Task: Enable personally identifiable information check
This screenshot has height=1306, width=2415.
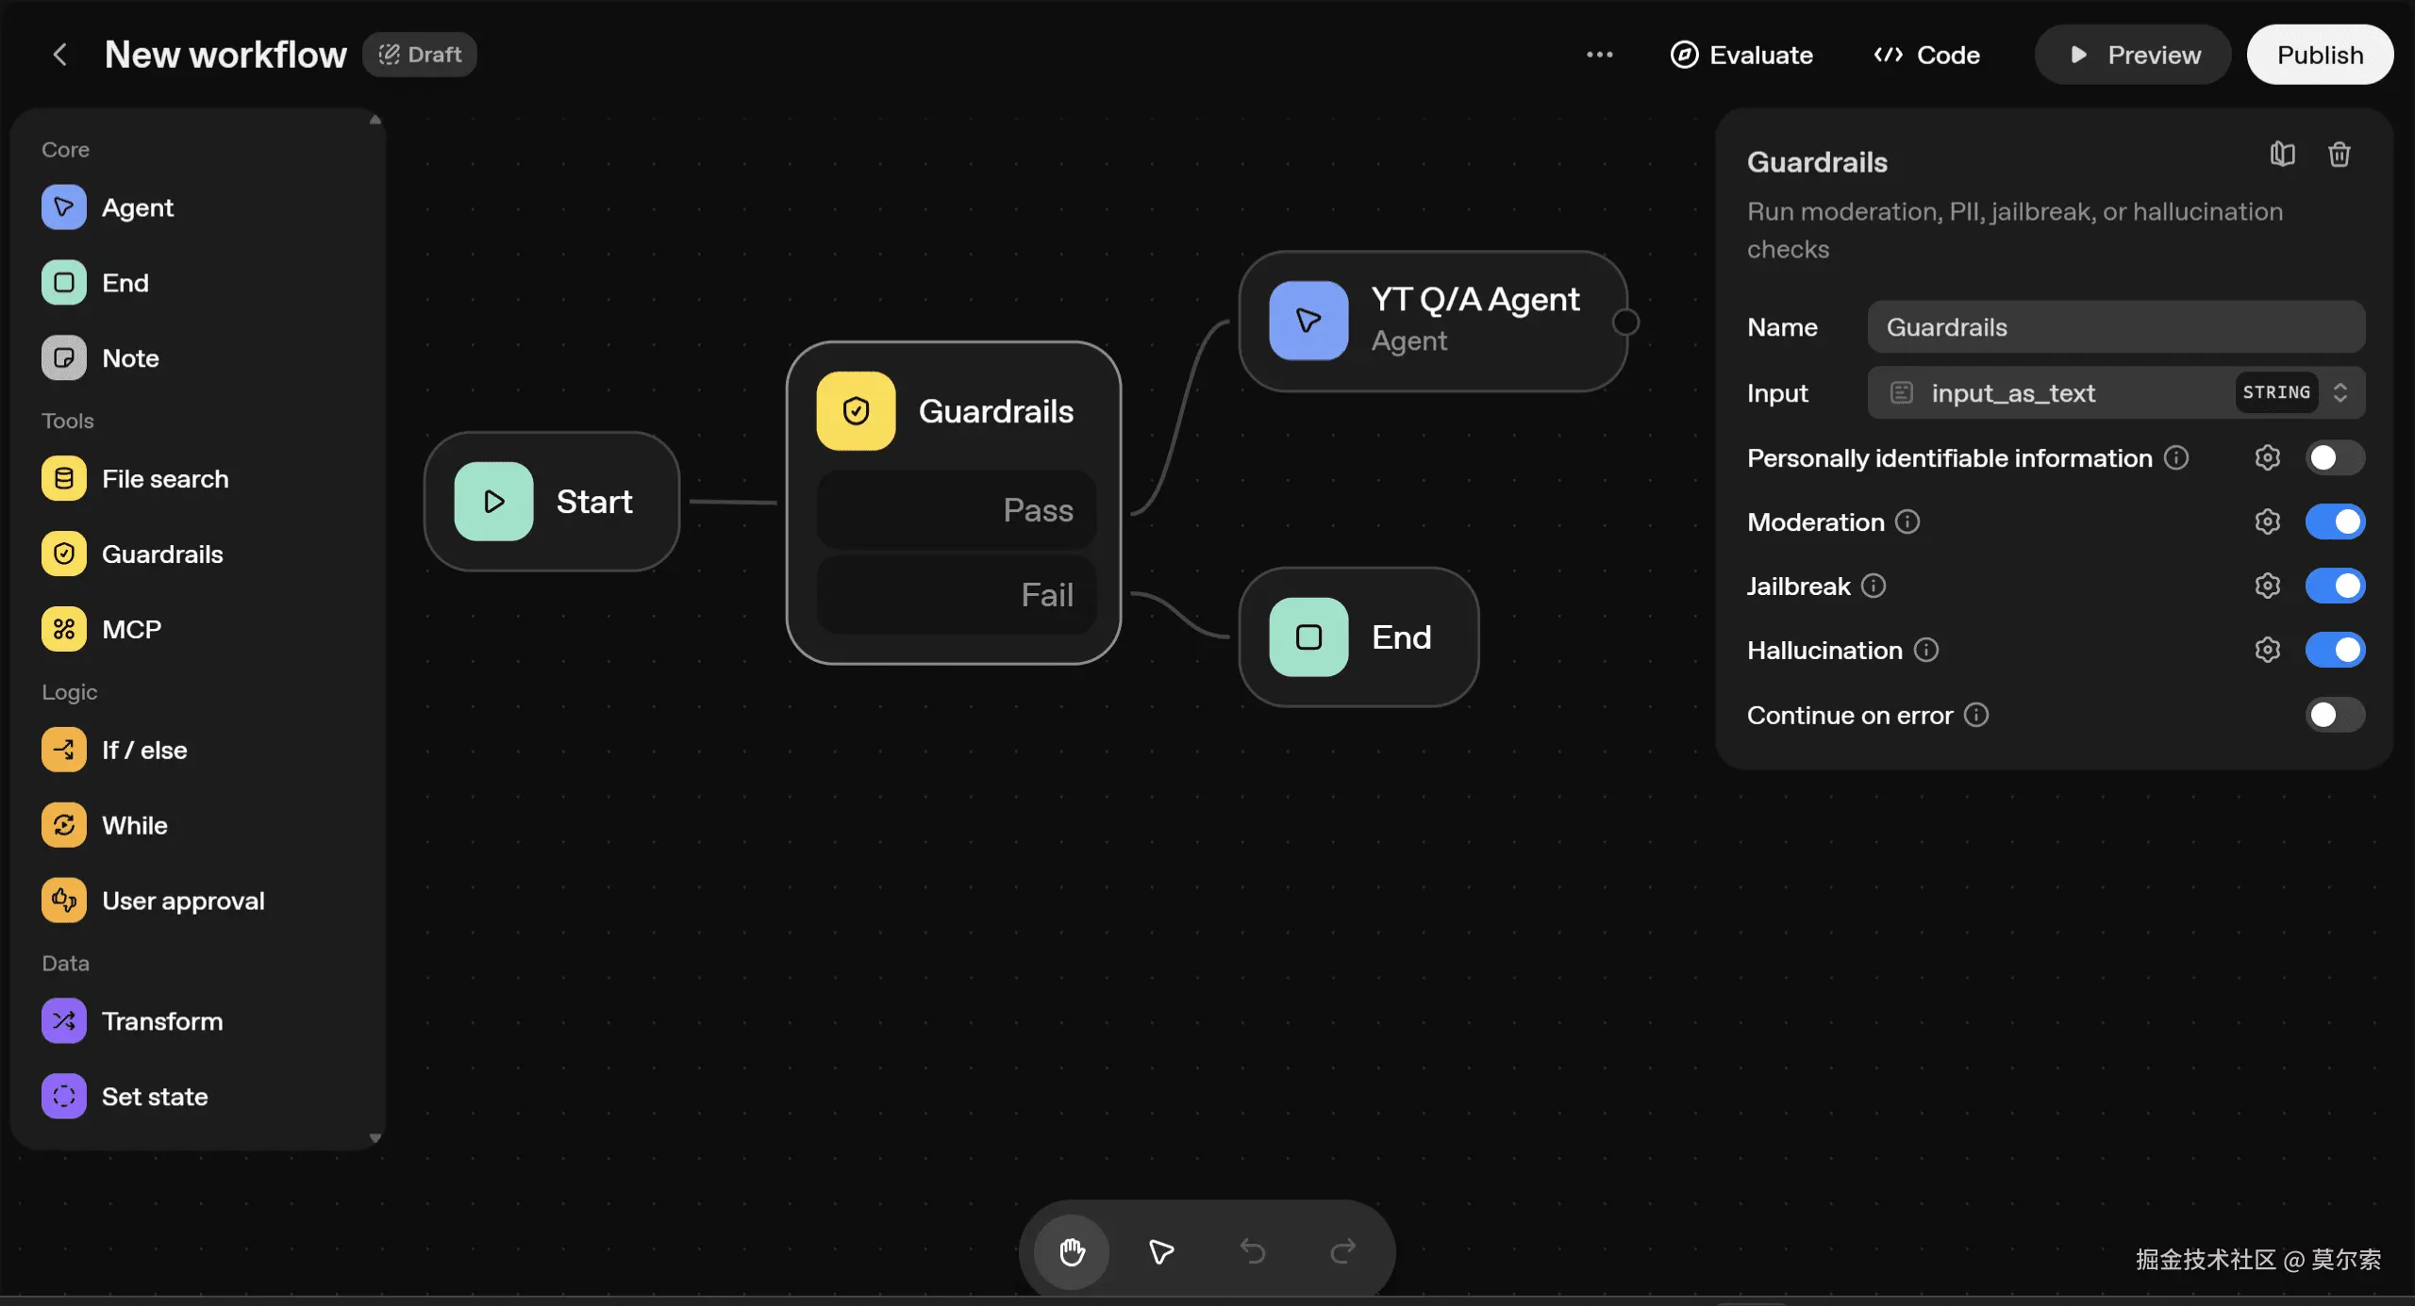Action: (2334, 458)
